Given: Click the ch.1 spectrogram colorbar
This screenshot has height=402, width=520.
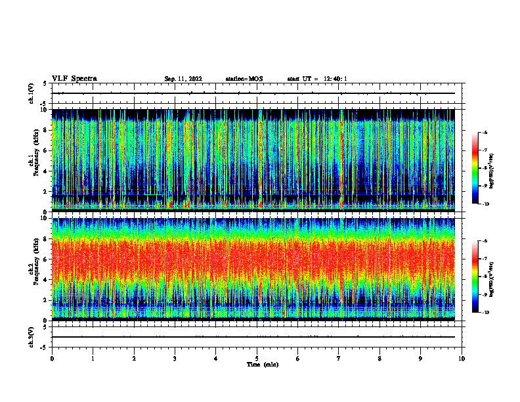Looking at the screenshot, I should pyautogui.click(x=475, y=168).
